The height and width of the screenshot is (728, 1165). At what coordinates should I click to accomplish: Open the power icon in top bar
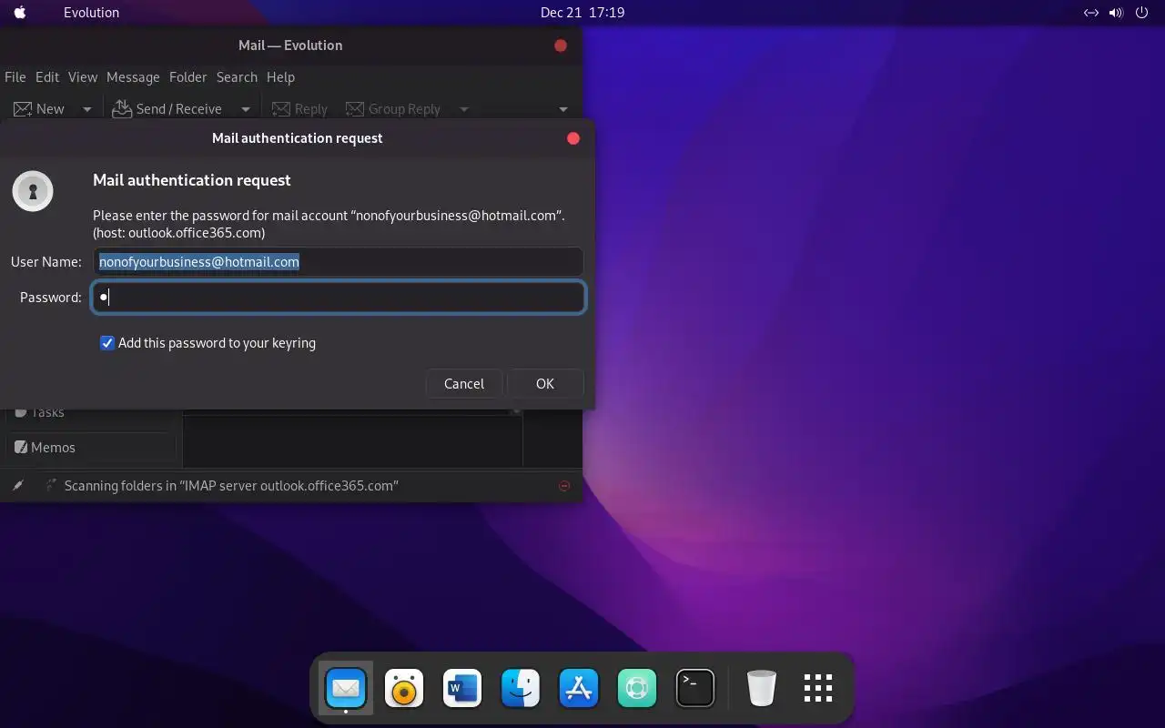pyautogui.click(x=1142, y=13)
